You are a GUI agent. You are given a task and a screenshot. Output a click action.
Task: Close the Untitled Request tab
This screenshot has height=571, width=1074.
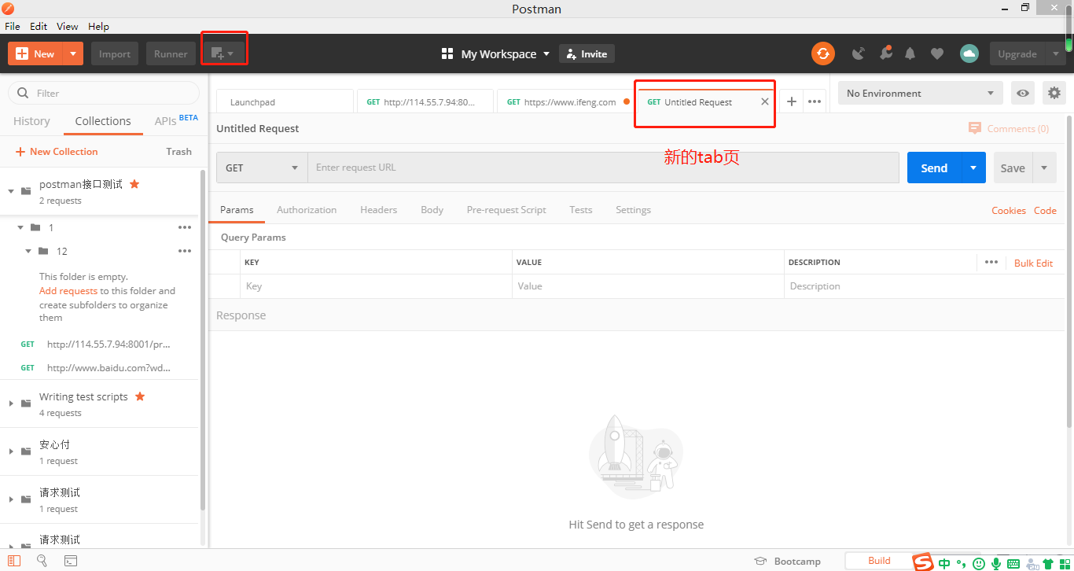coord(765,101)
